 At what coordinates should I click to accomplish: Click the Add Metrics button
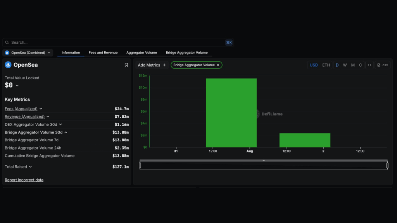(152, 65)
